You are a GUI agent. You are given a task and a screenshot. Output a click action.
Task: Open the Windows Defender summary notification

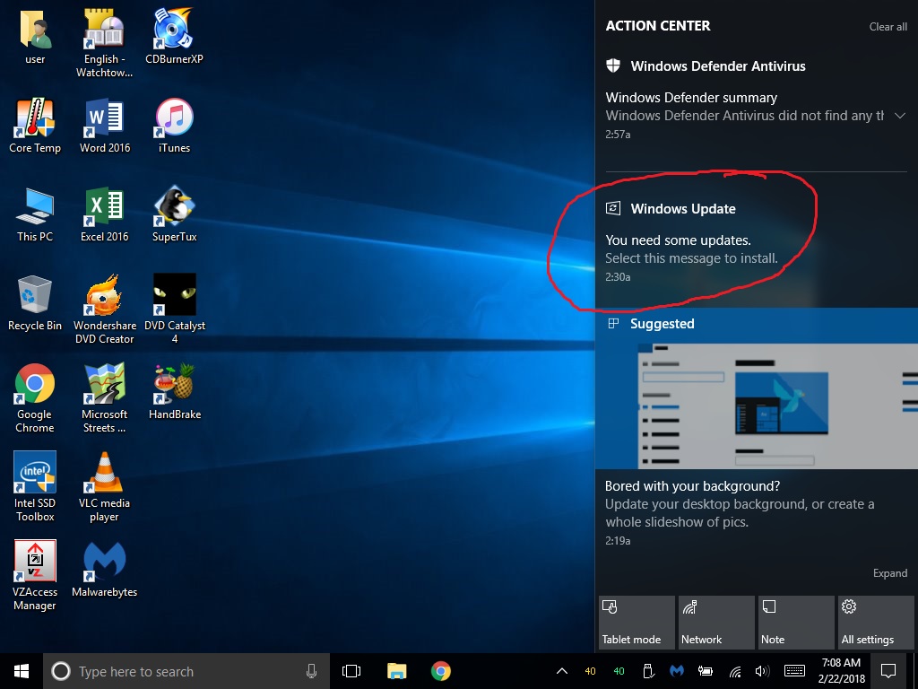click(x=744, y=116)
